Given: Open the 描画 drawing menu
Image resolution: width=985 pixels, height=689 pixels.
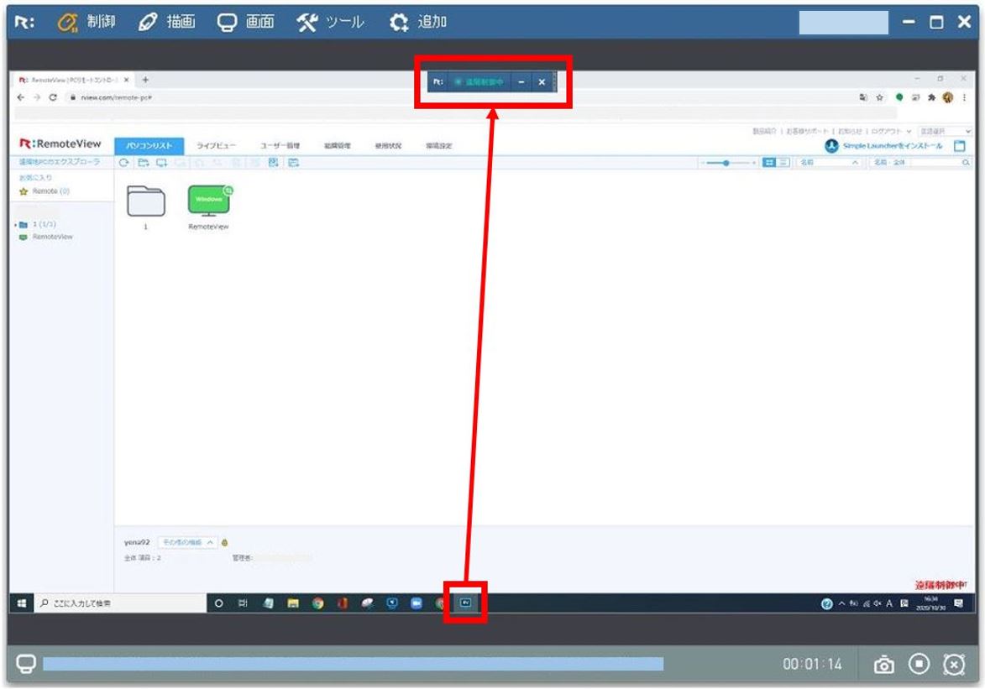Looking at the screenshot, I should tap(166, 22).
